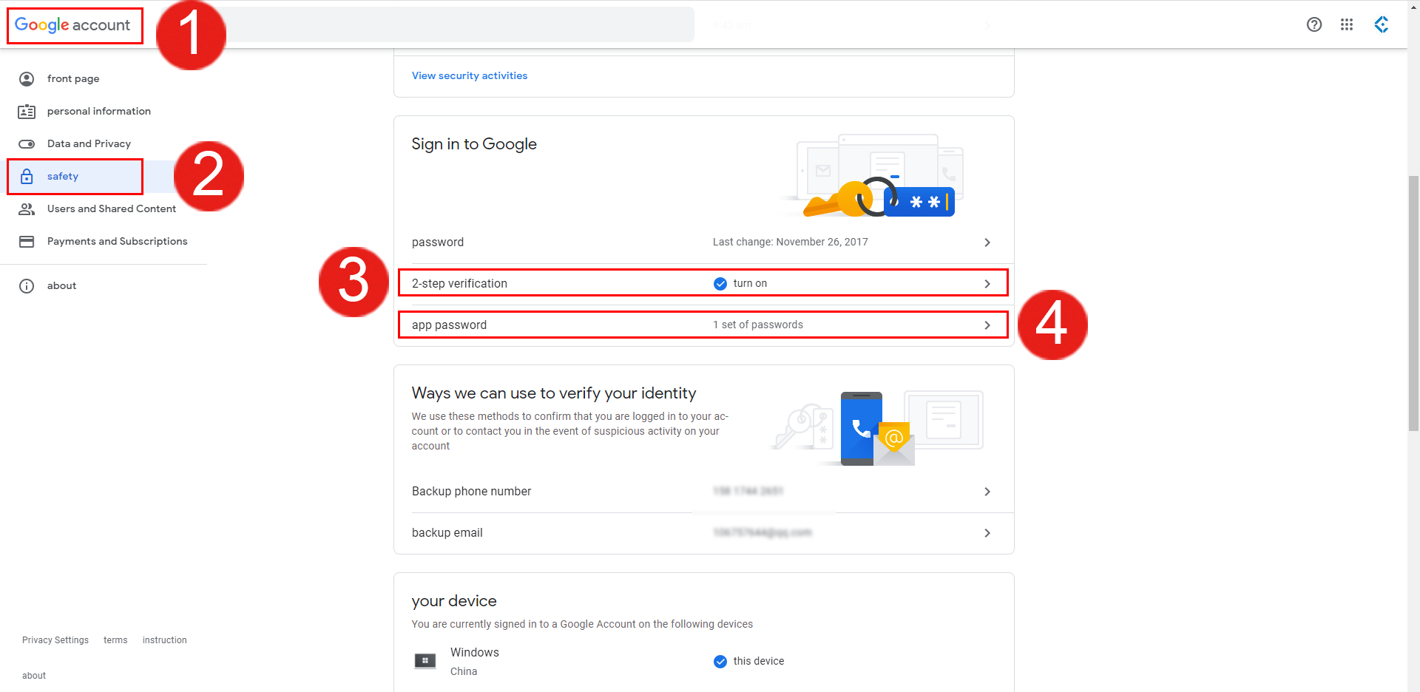The width and height of the screenshot is (1420, 692).
Task: Expand the app password row chevron
Action: 987,325
